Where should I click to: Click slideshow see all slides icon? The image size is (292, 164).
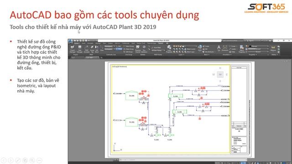click(x=25, y=160)
